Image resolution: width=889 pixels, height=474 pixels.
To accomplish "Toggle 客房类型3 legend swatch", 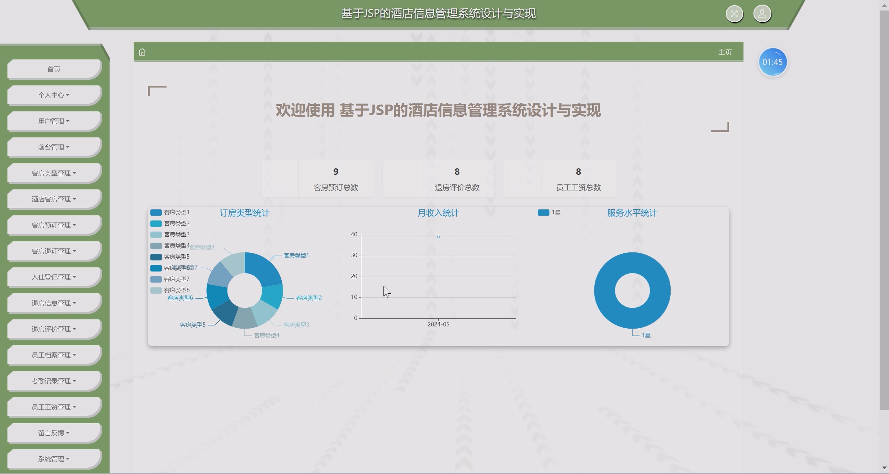I will point(156,234).
